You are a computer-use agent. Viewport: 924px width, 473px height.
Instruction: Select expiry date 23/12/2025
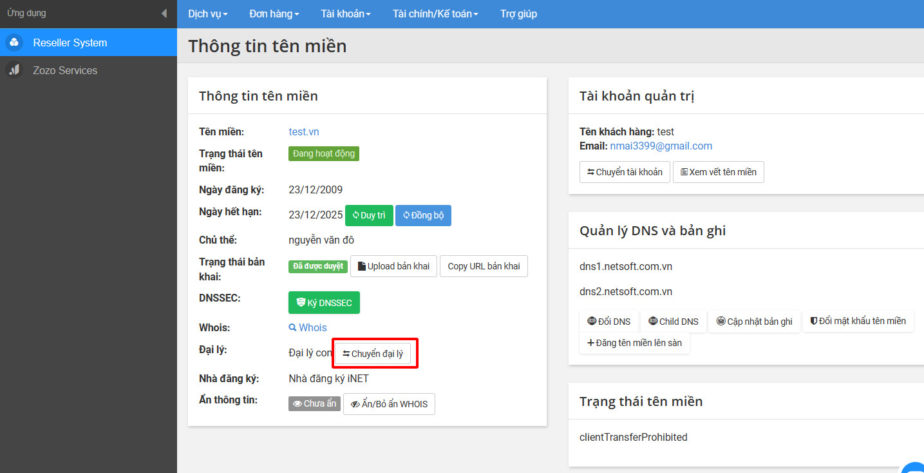point(316,215)
